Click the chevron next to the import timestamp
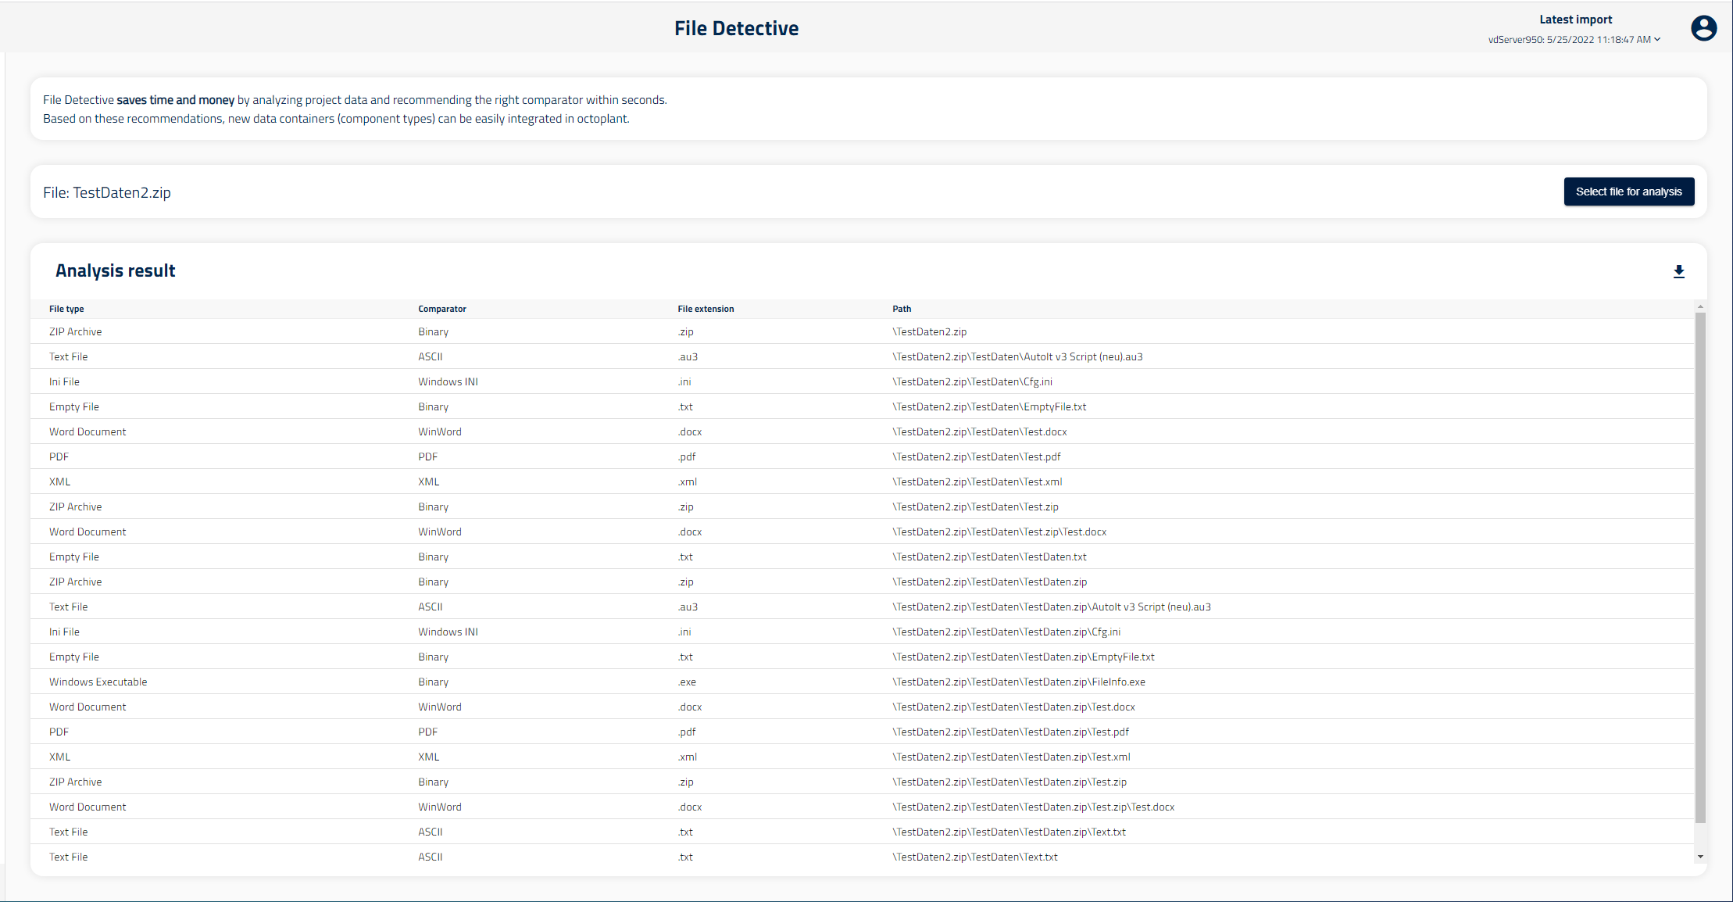This screenshot has height=902, width=1733. point(1656,39)
